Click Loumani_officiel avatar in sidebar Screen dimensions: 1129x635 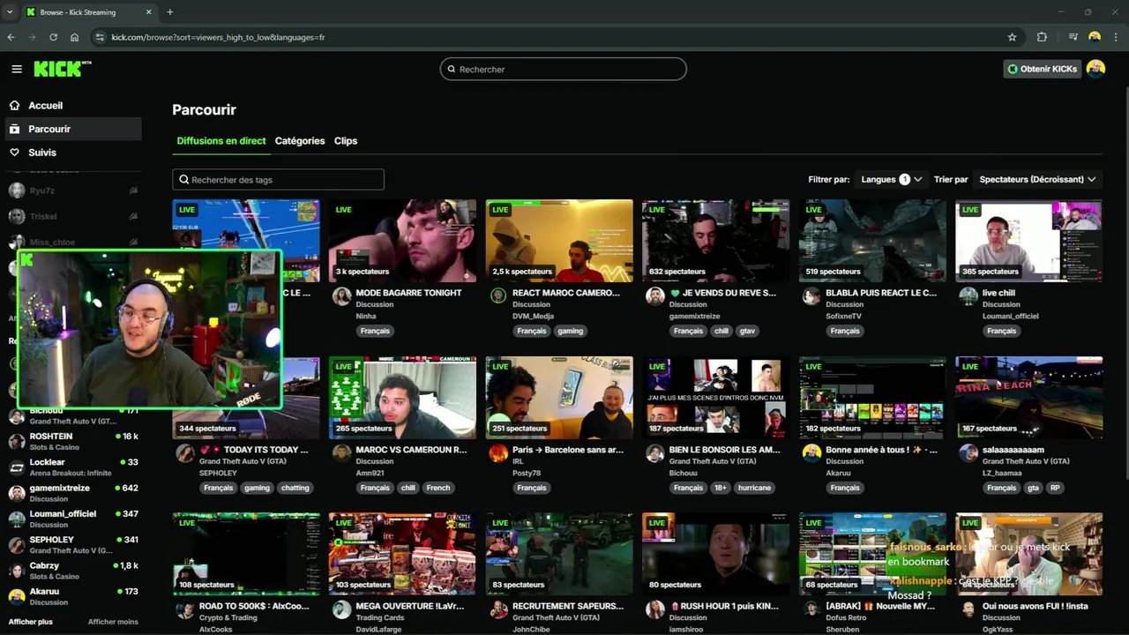(x=17, y=519)
